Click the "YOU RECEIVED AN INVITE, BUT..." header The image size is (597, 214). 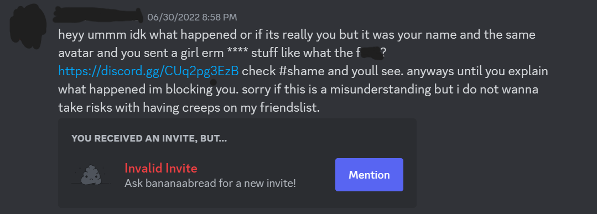pyautogui.click(x=149, y=139)
